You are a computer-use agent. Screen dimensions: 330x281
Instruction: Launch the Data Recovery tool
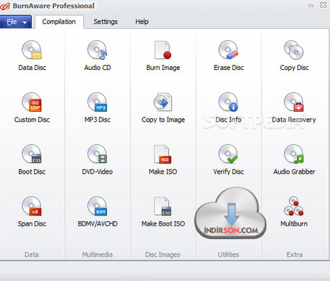pos(294,108)
